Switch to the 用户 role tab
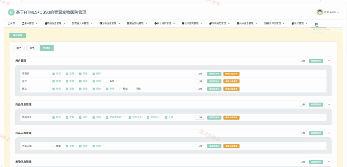Screen dimensions: 347x167 [19, 48]
